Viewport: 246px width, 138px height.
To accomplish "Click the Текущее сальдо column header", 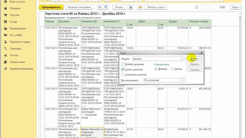I will pos(200,23).
